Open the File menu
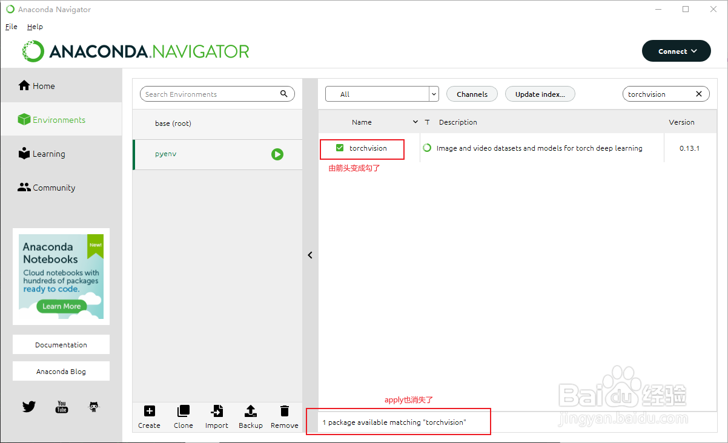728x443 pixels. 11,27
